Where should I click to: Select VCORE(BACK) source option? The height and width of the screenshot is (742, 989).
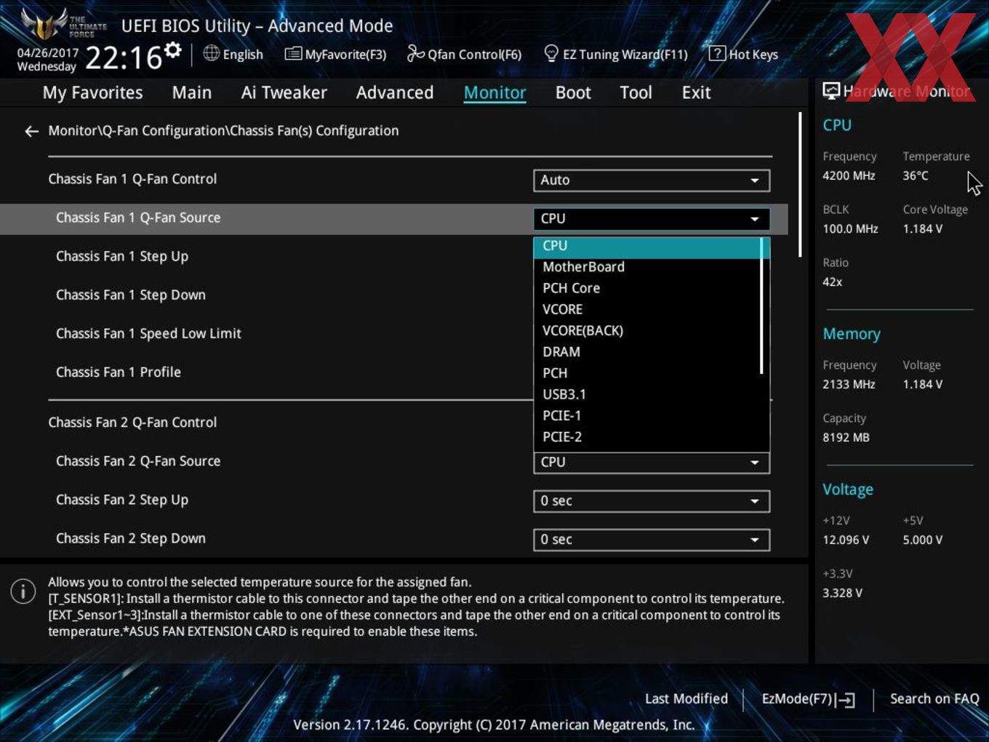(646, 330)
